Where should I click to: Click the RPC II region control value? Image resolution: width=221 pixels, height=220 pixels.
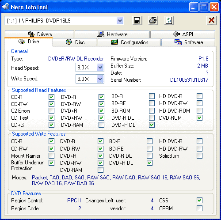point(74,201)
